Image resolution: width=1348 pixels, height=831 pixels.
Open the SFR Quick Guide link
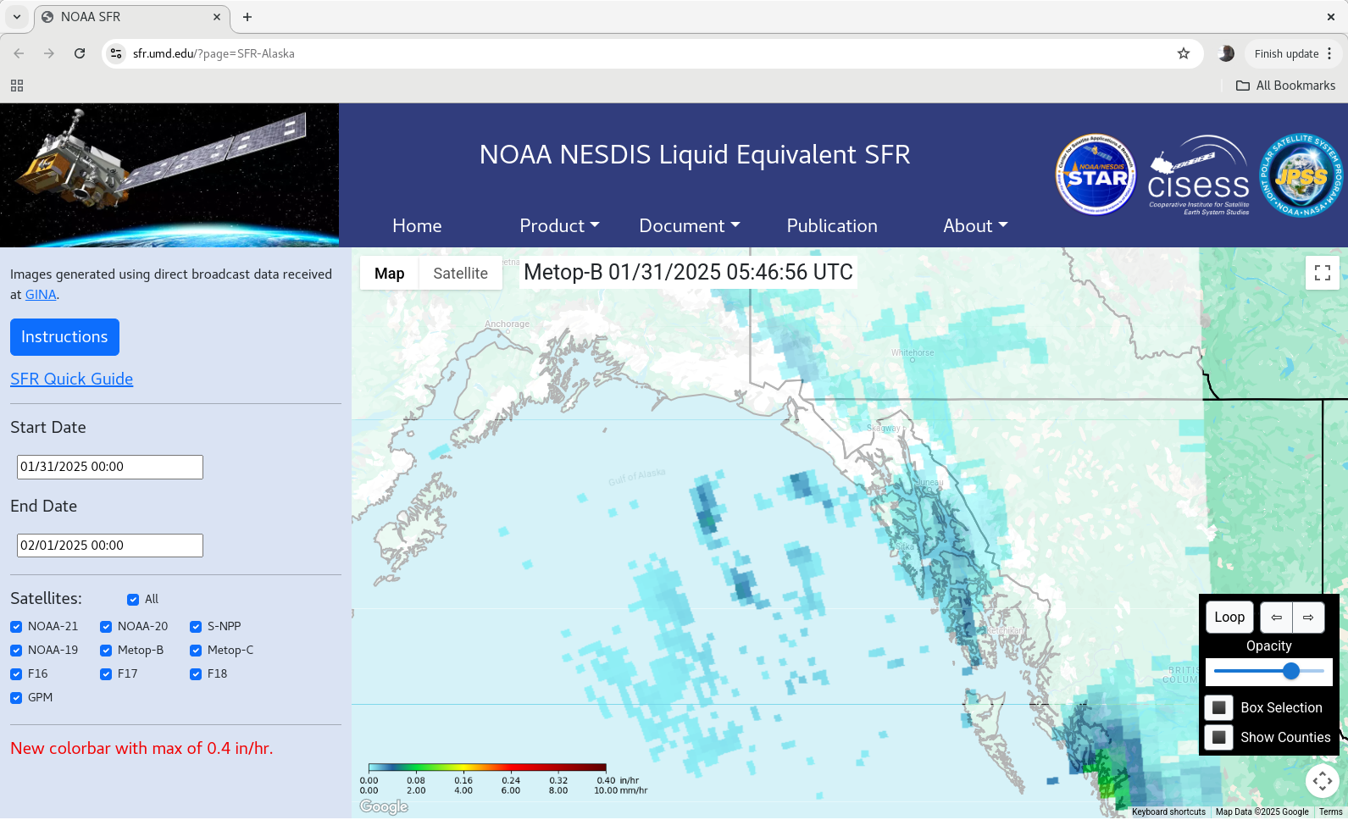point(71,379)
